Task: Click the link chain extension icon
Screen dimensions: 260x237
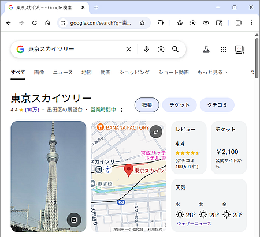Action: [x=206, y=23]
